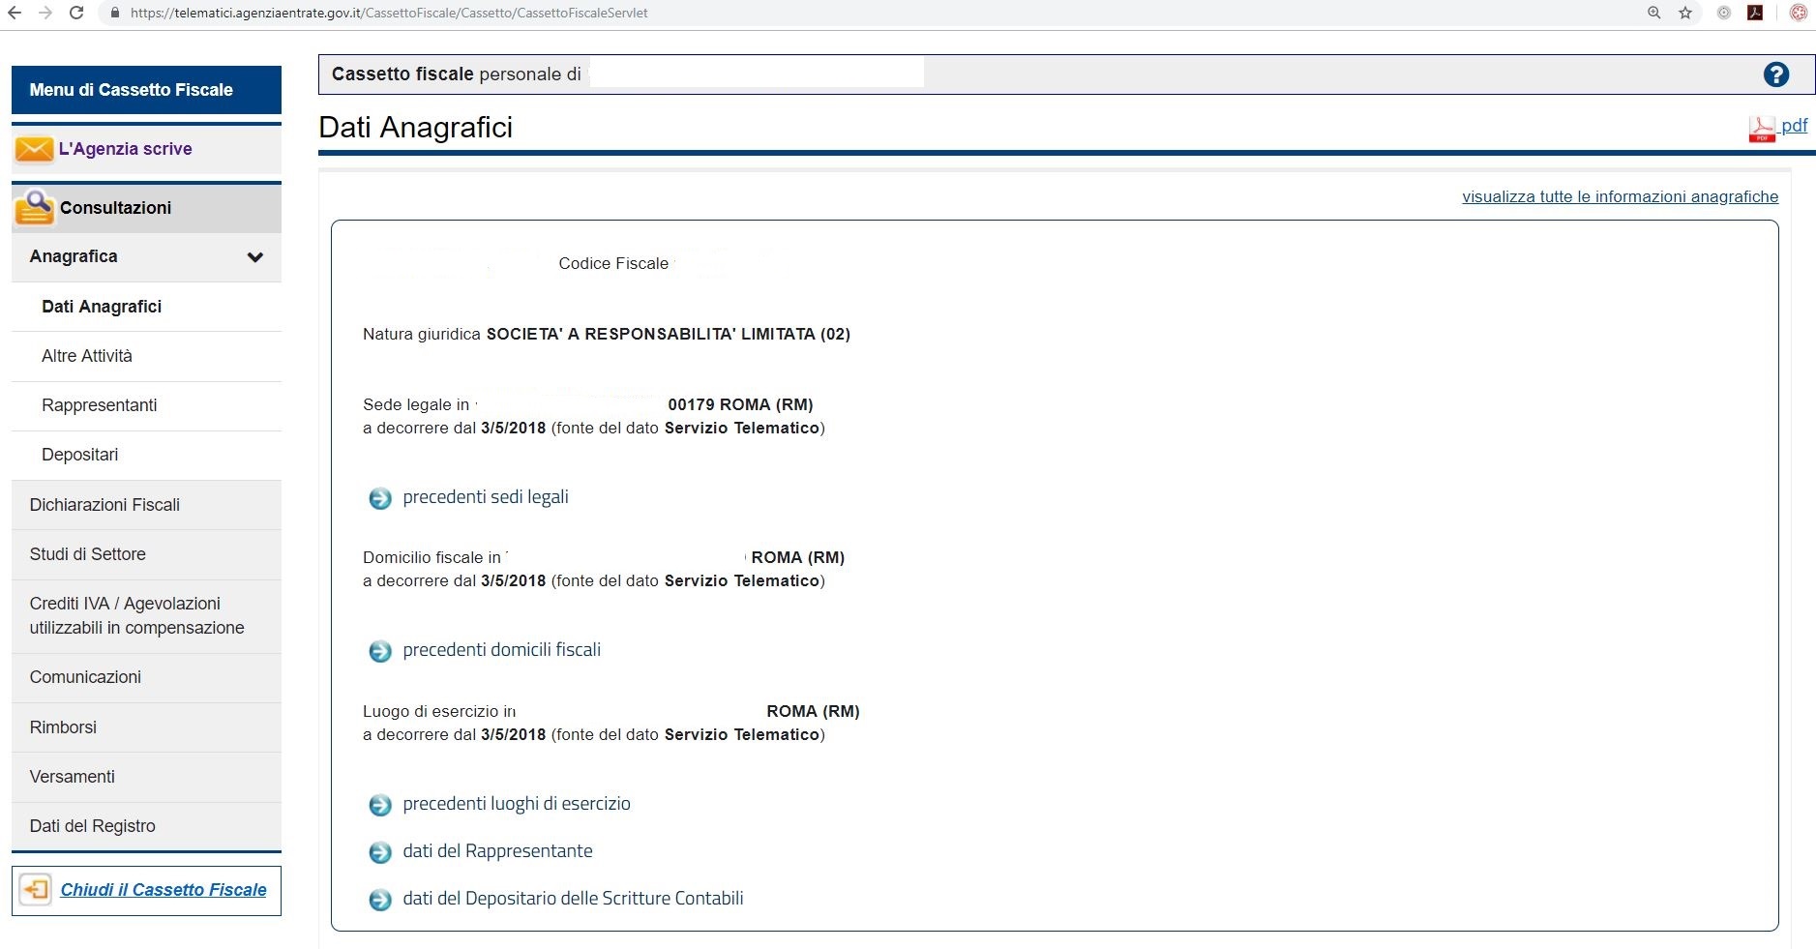Image resolution: width=1816 pixels, height=949 pixels.
Task: Bookmark the page with the star icon
Action: (x=1685, y=13)
